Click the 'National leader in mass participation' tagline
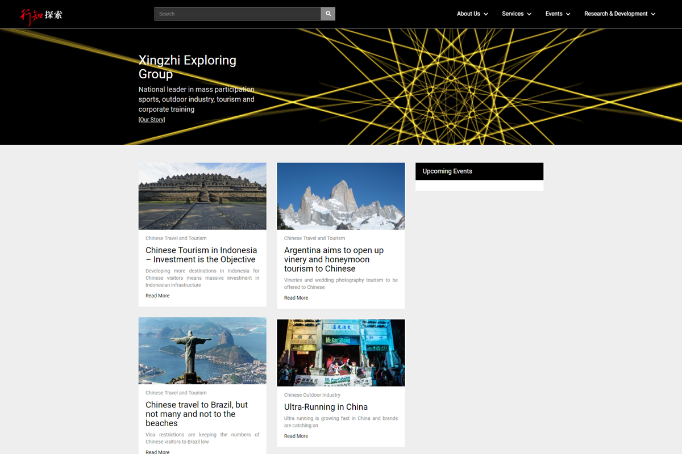Image resolution: width=682 pixels, height=454 pixels. (197, 99)
